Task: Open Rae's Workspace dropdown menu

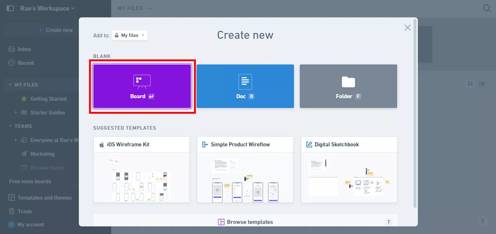Action: point(47,8)
